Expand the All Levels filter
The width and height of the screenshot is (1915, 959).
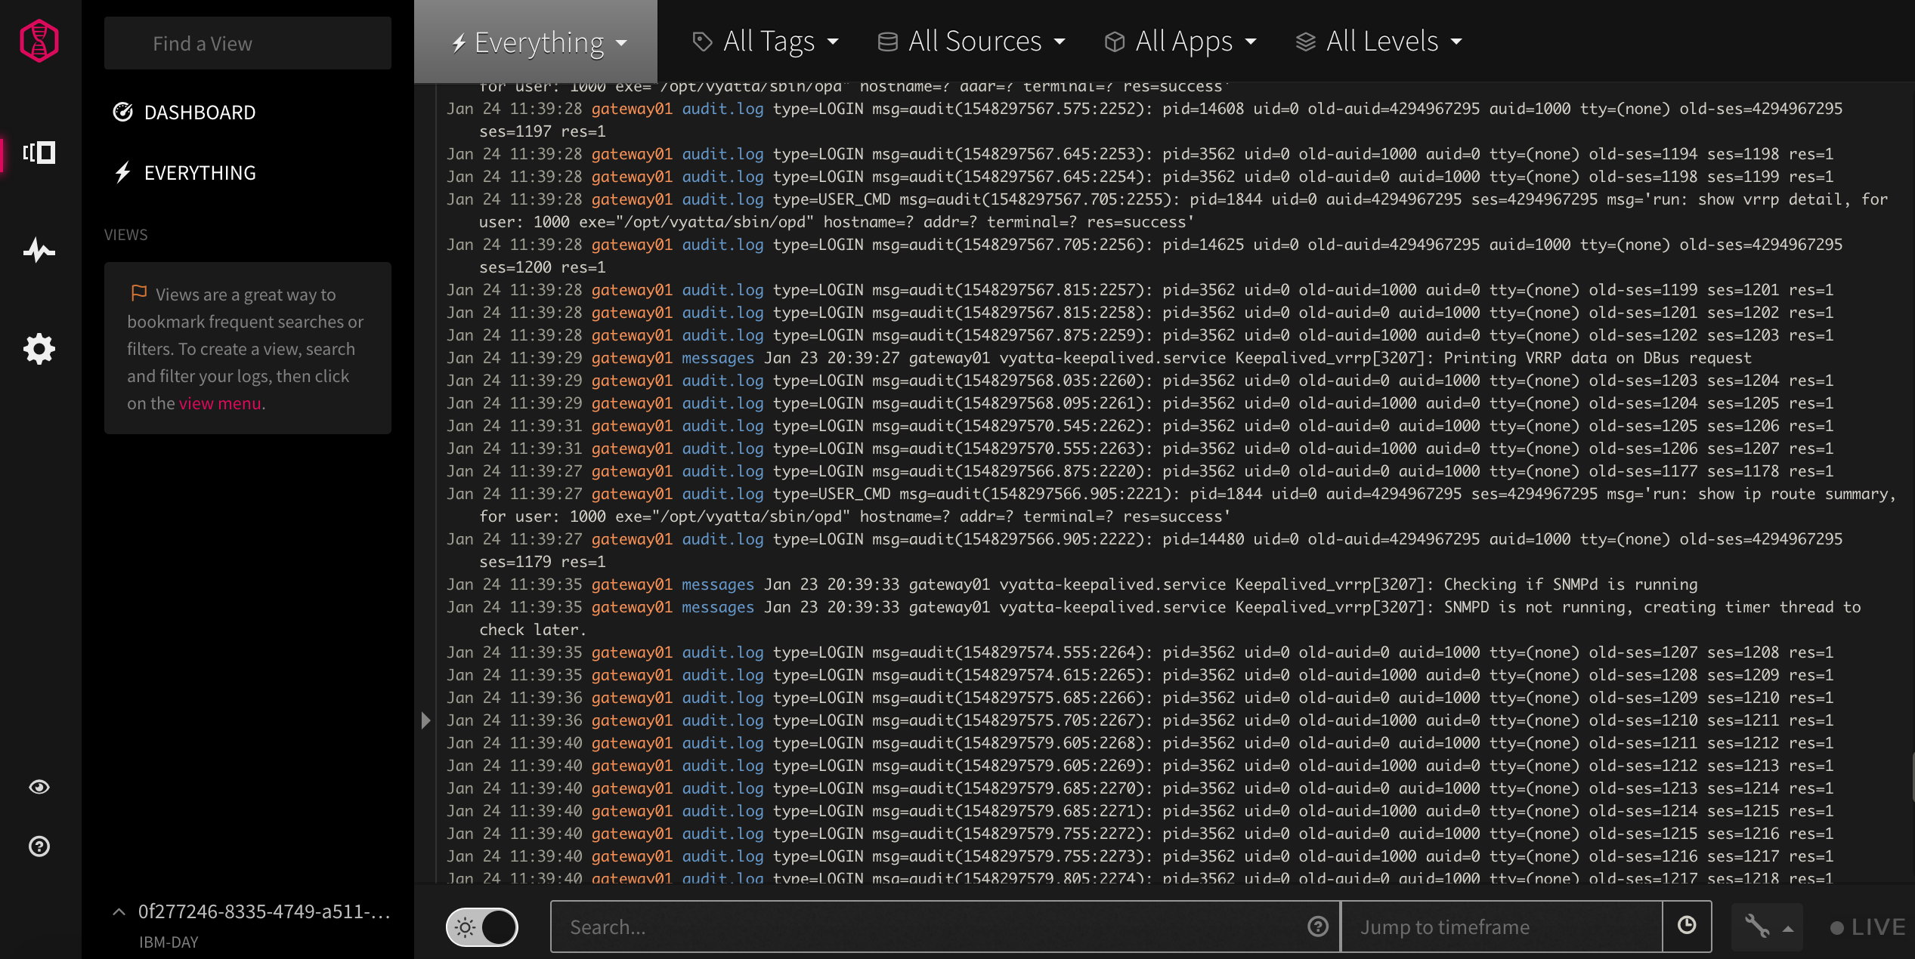coord(1378,42)
